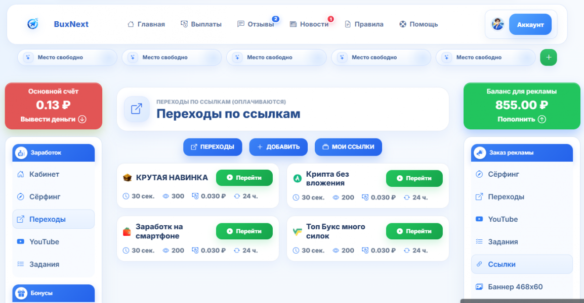584x303 pixels.
Task: Click the rocket icon in first Место свободно slot
Action: 27,57
